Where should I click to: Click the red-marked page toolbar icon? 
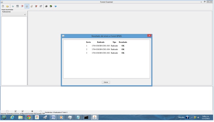coord(22,6)
